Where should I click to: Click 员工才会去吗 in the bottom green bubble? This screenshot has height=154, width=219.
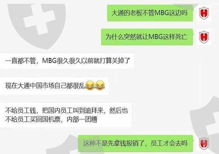169,143
